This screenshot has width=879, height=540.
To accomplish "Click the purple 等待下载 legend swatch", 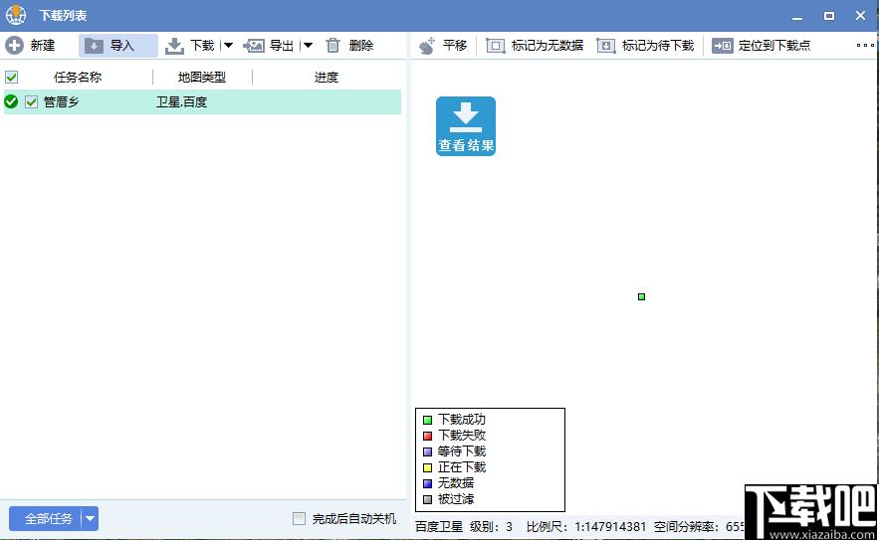I will (x=428, y=451).
